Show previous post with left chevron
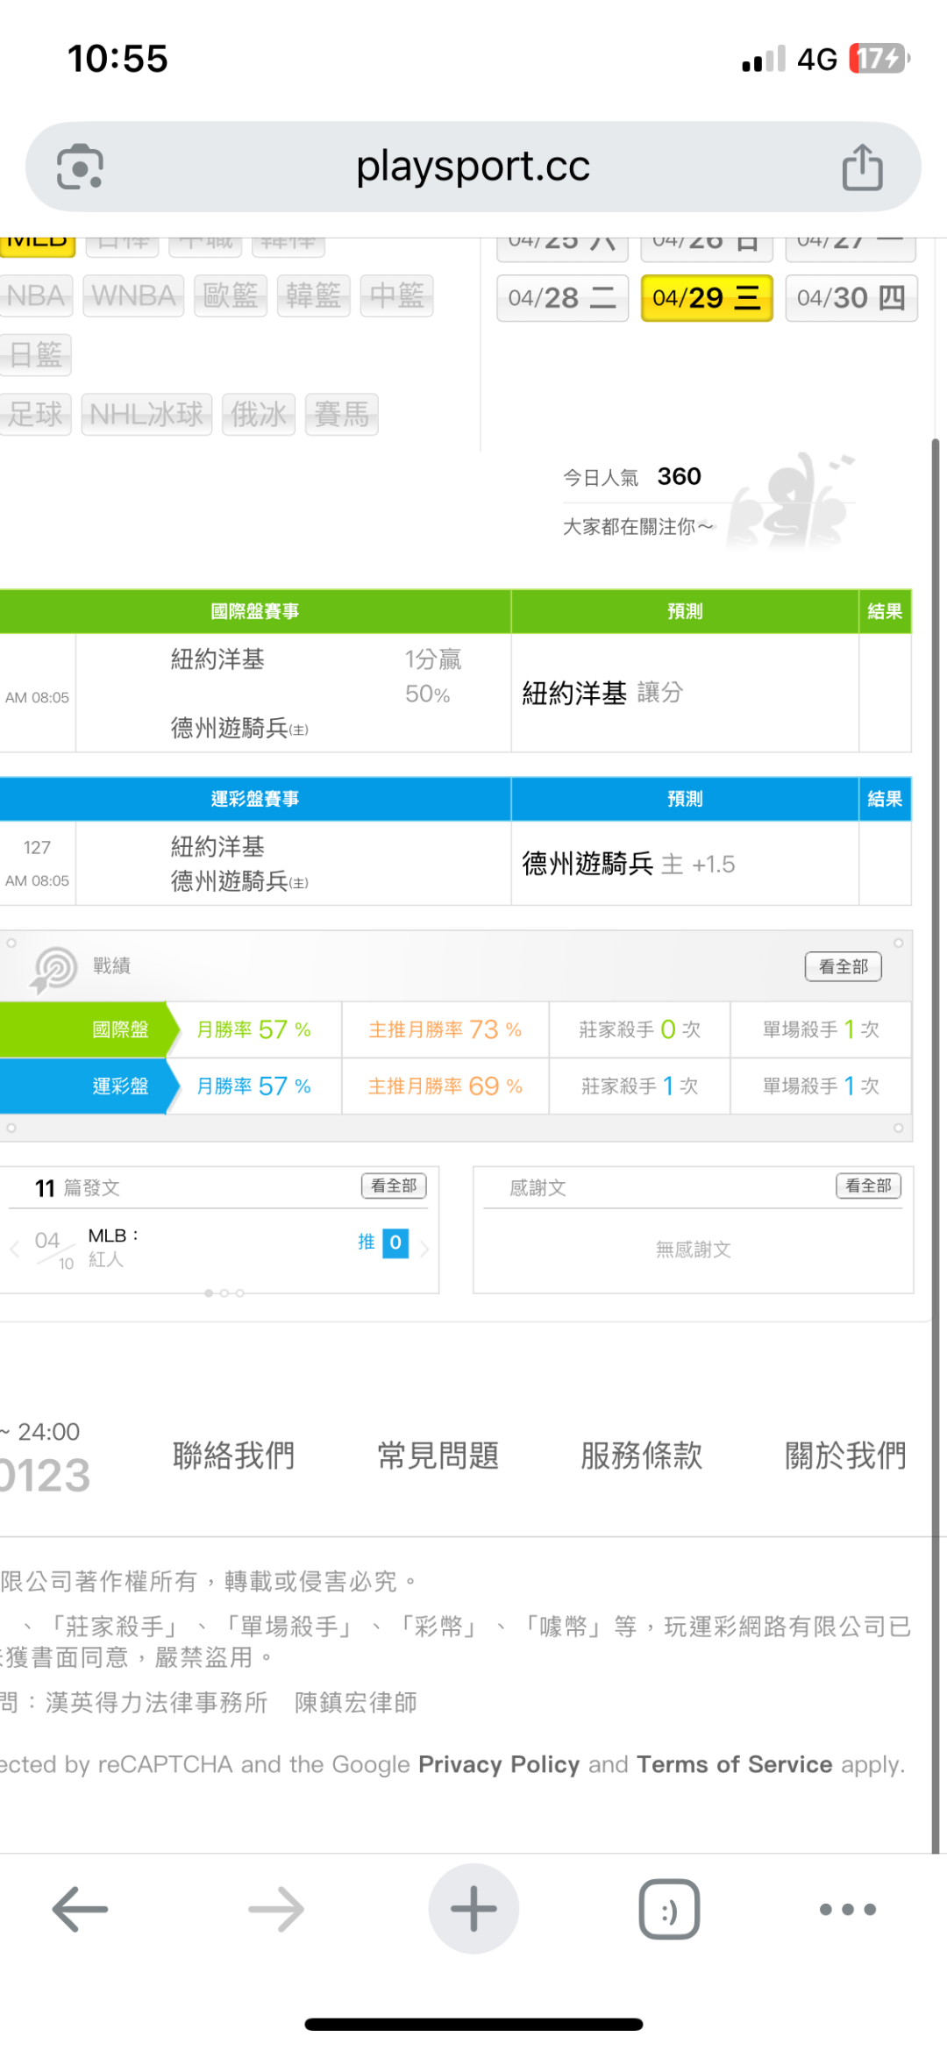The width and height of the screenshot is (947, 2051). click(x=14, y=1249)
